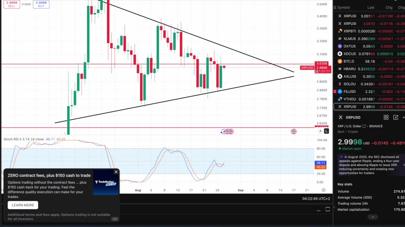Click the AXLUSD coin icon

coord(340,77)
